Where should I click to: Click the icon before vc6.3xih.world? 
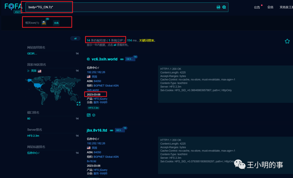tap(88, 59)
